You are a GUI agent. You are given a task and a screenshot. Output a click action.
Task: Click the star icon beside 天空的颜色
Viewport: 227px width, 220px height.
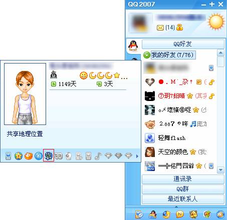click(x=193, y=152)
